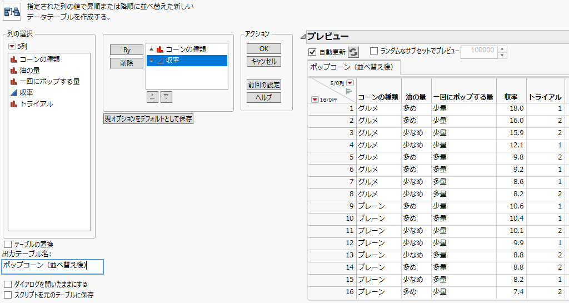This screenshot has height=303, width=569.
Task: Click the ascending sort order button
Action: pyautogui.click(x=152, y=96)
